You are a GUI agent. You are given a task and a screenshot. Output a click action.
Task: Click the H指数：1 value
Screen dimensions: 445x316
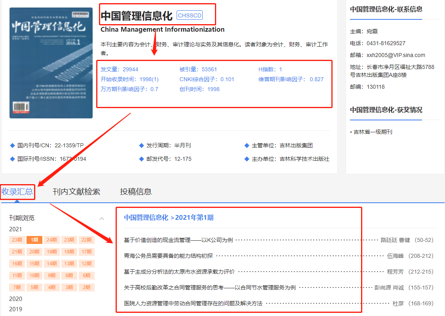click(270, 70)
